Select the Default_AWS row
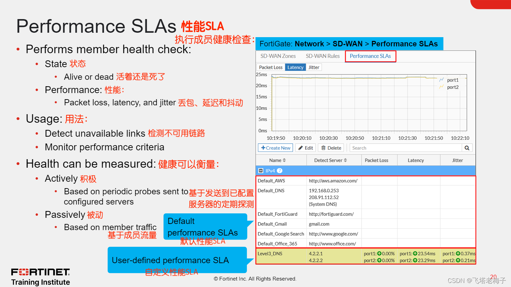The width and height of the screenshot is (511, 287). point(366,181)
